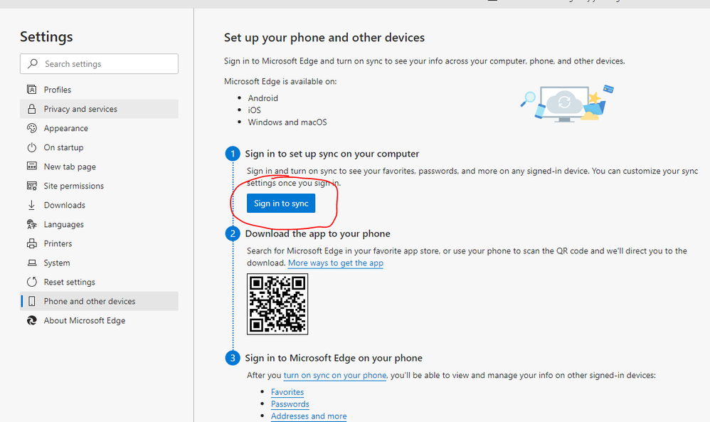The height and width of the screenshot is (422, 710).
Task: Open the Printers section
Action: (99, 243)
